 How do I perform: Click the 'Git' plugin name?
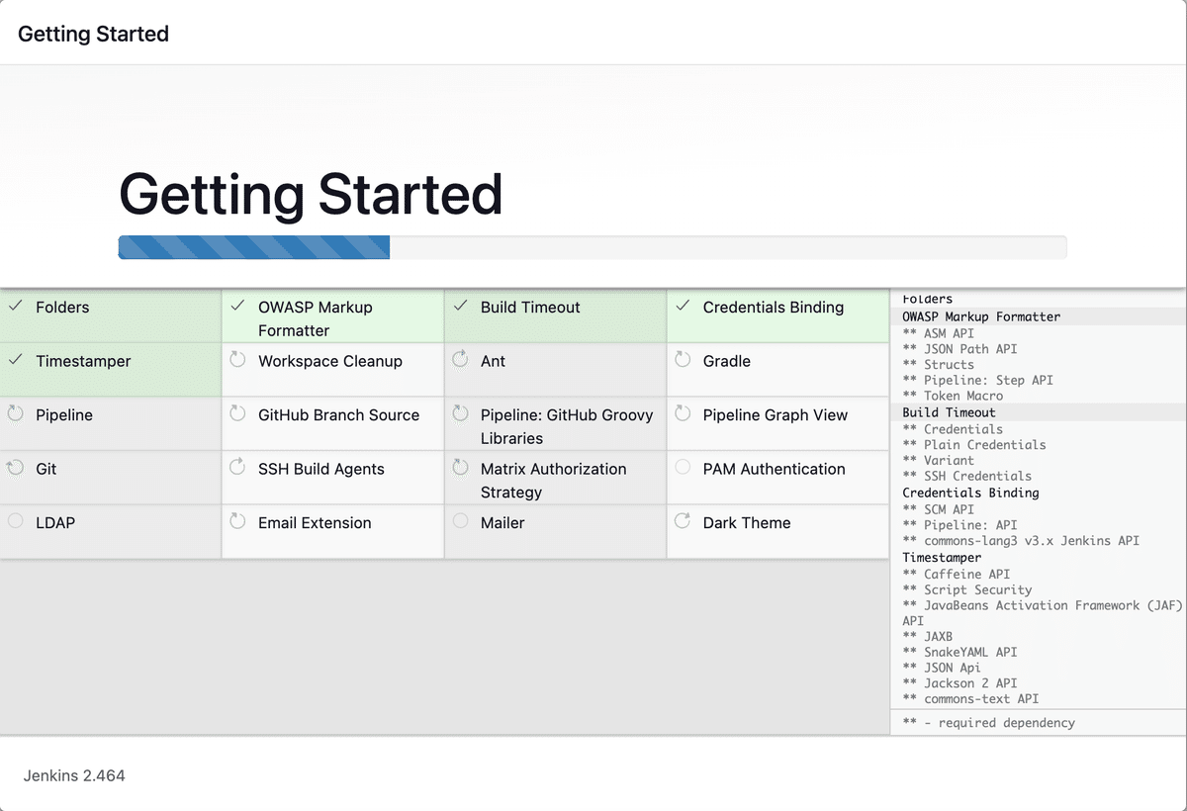click(46, 469)
